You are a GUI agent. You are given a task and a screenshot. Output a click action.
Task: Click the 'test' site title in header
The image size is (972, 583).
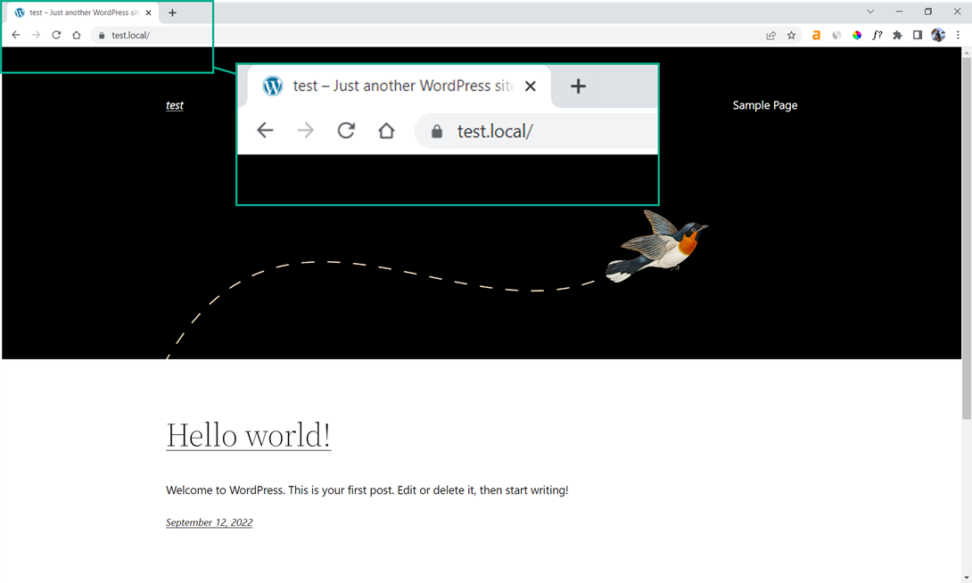(x=175, y=105)
